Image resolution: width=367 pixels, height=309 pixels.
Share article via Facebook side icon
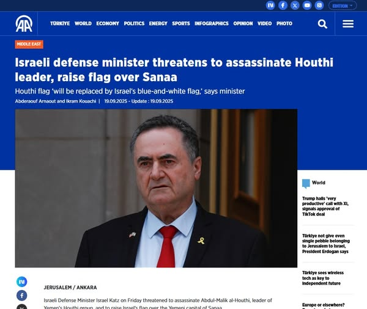pyautogui.click(x=22, y=296)
